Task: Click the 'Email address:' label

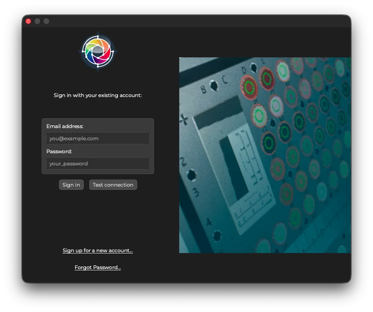Action: tap(65, 126)
